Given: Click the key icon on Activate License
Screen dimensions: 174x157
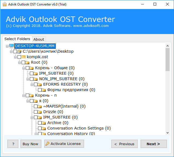Looking at the screenshot, I should coord(47,144).
